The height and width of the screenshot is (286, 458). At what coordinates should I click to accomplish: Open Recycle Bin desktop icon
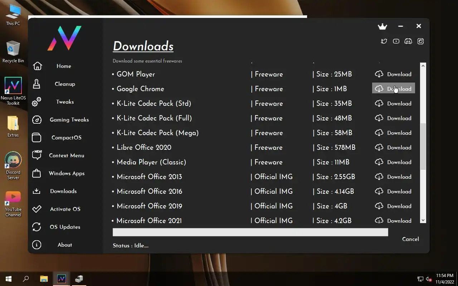13,52
